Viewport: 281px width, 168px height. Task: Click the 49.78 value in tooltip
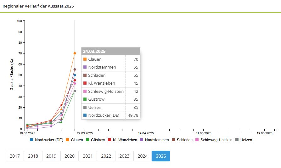[133, 115]
